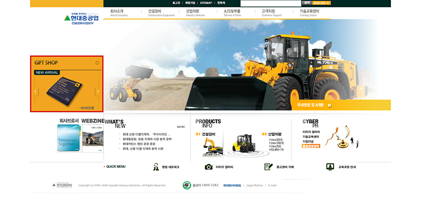This screenshot has height=222, width=421.
Task: Click the round plus icon in Gift Shop
Action: [97, 63]
